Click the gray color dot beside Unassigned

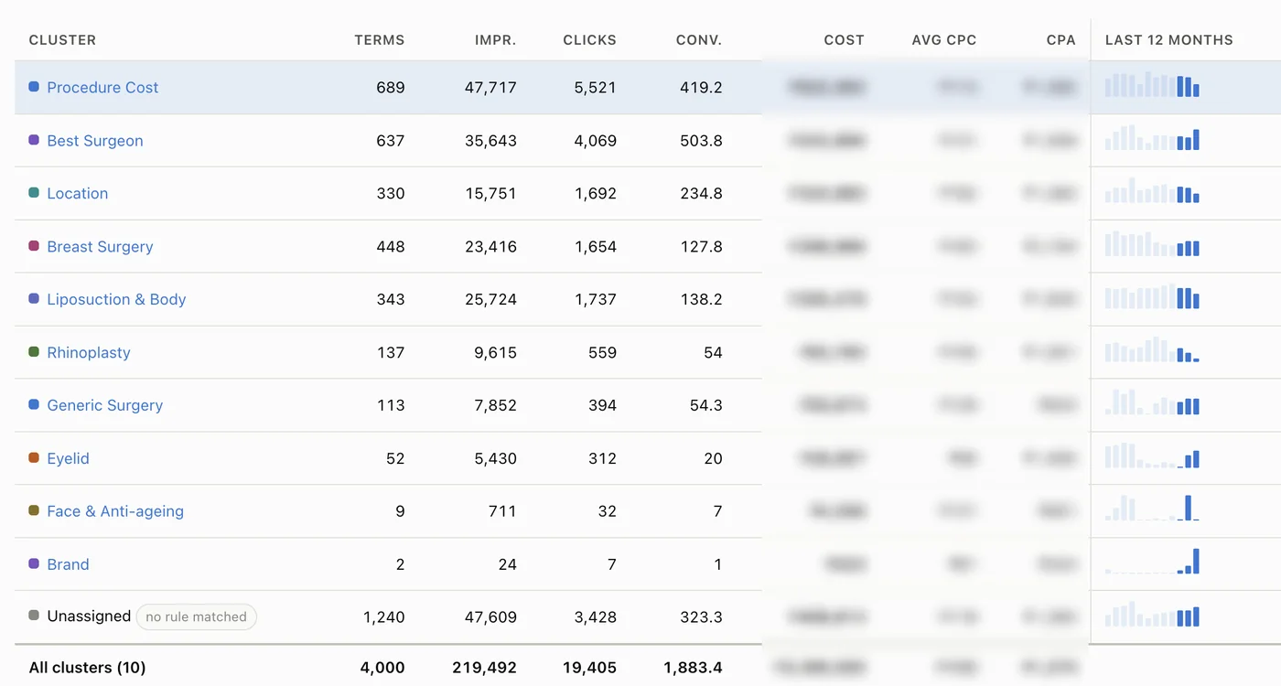(34, 616)
